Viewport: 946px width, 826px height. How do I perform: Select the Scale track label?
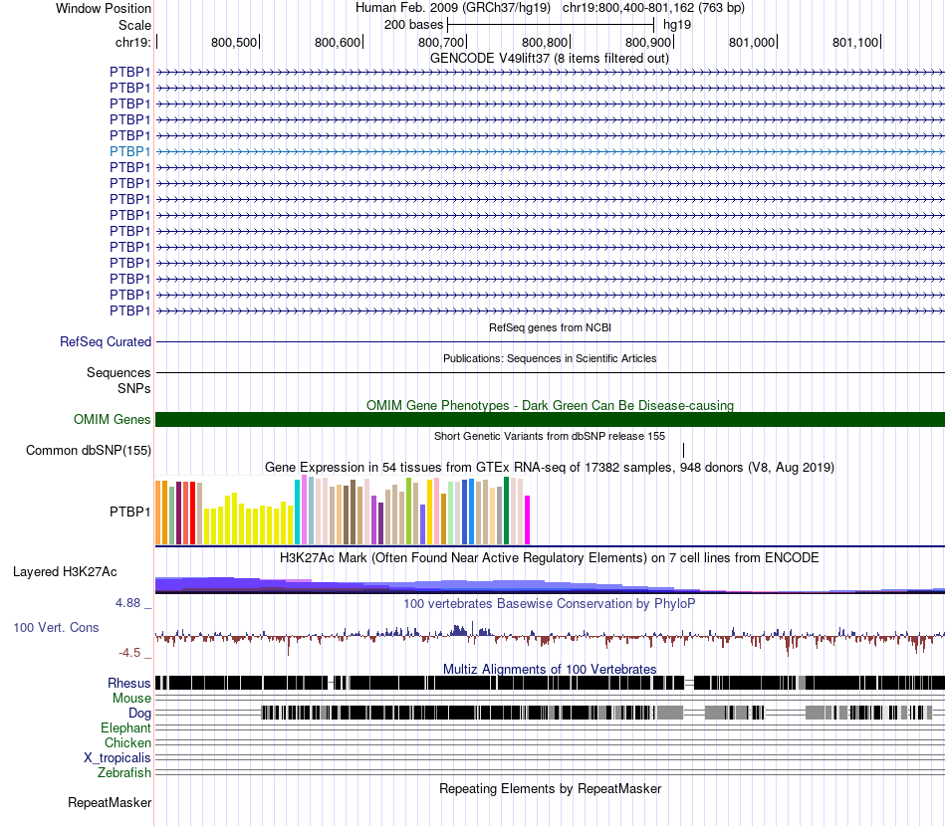tap(134, 25)
